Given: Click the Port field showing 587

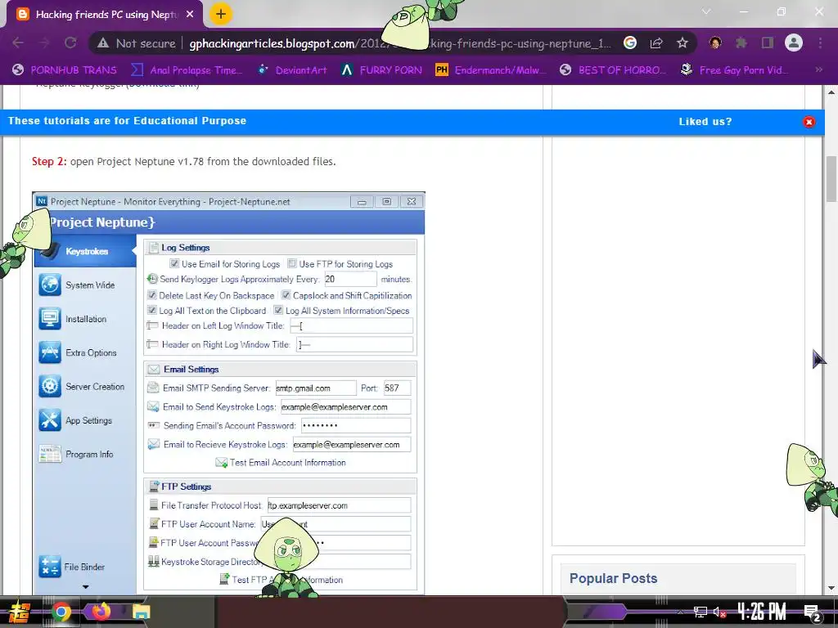Looking at the screenshot, I should [397, 388].
